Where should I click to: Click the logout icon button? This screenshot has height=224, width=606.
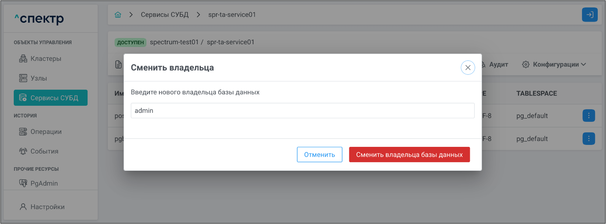tap(590, 15)
